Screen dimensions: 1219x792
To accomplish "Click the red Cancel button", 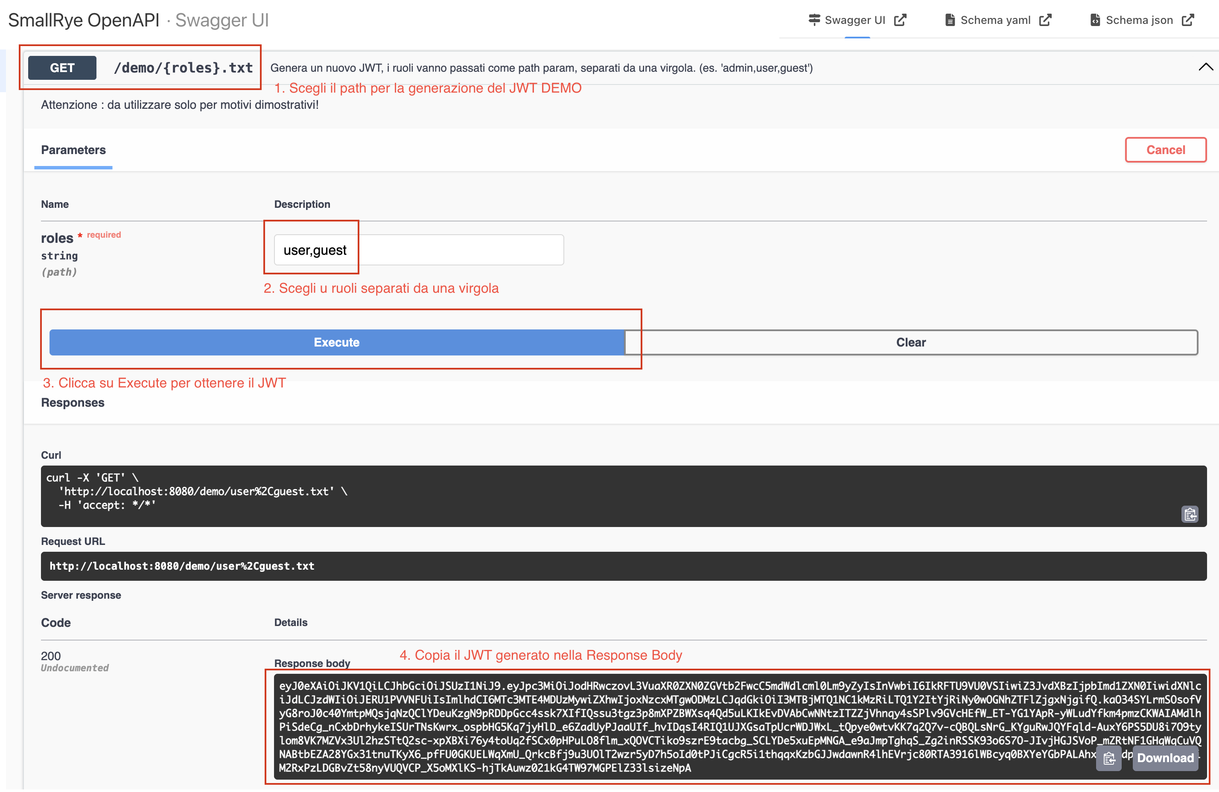I will tap(1165, 150).
